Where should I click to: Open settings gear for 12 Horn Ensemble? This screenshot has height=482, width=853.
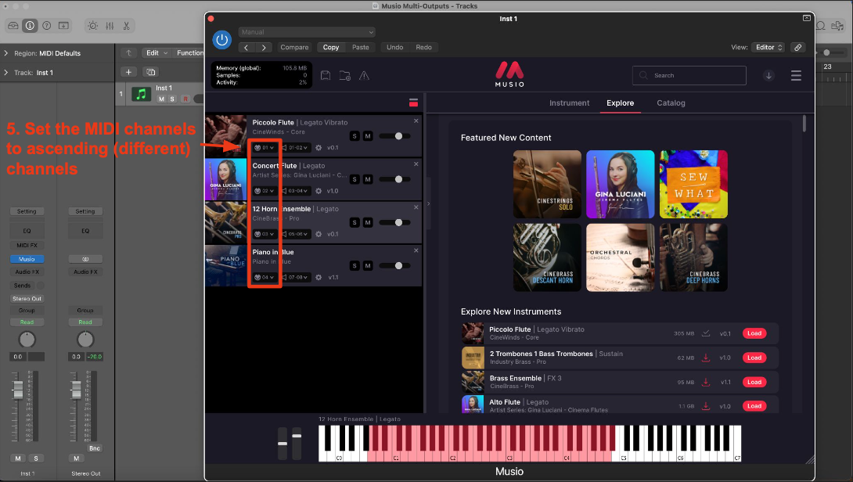[319, 234]
